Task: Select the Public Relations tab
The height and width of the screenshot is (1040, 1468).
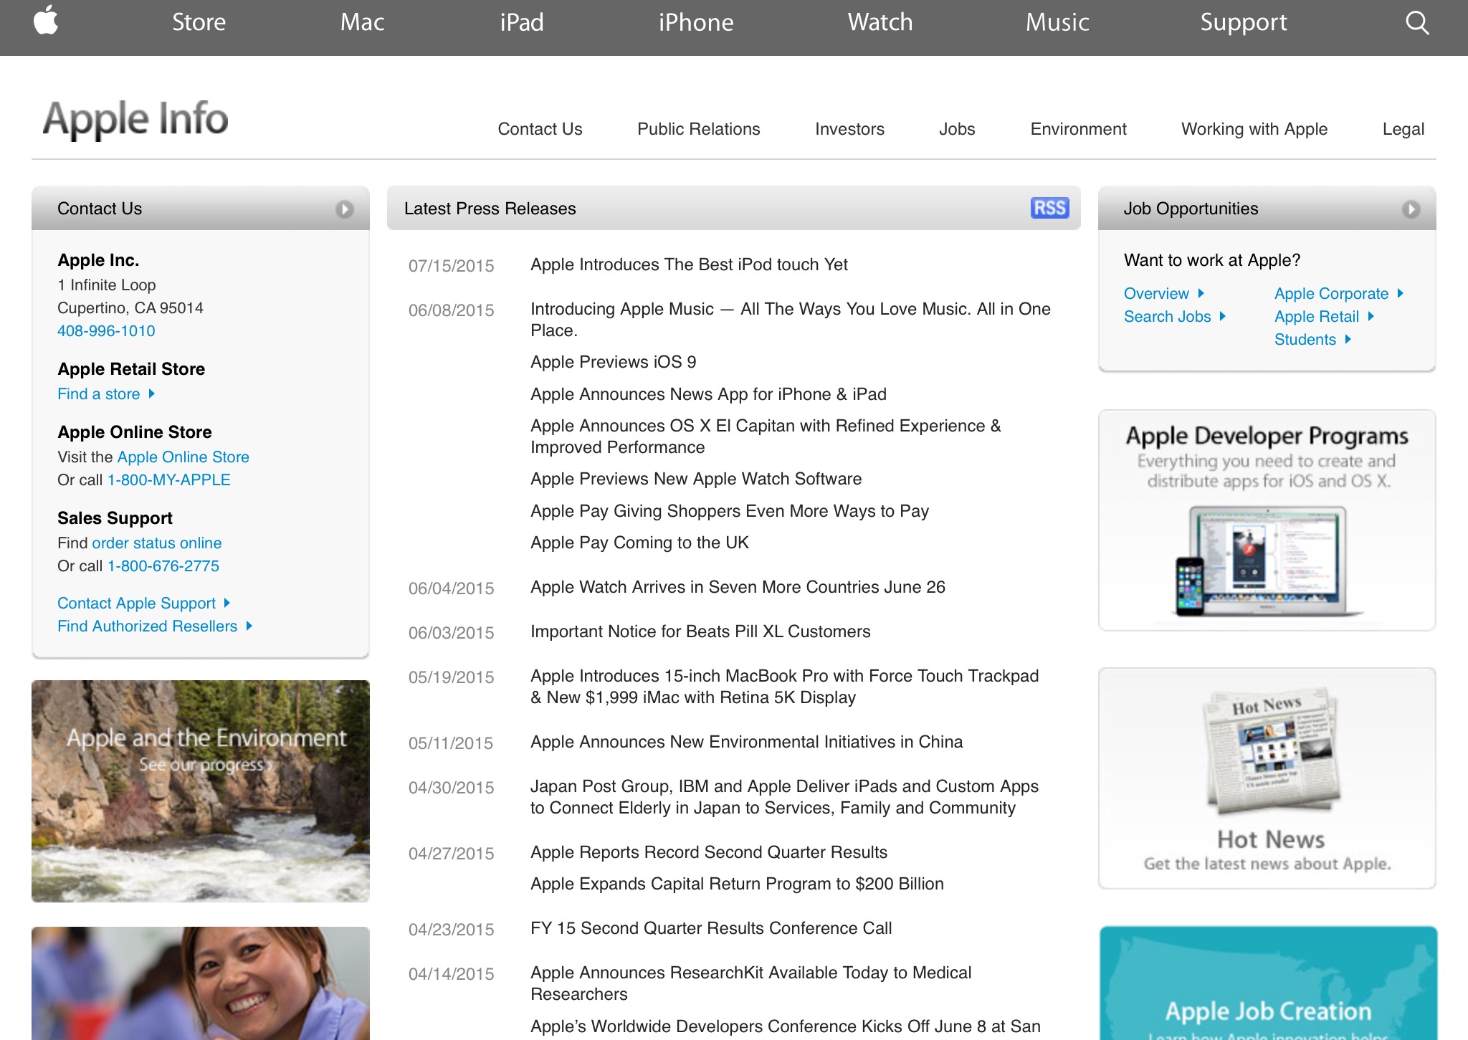Action: pyautogui.click(x=699, y=129)
